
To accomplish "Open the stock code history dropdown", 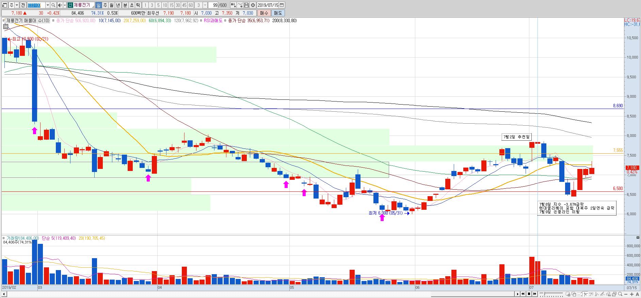I will pyautogui.click(x=48, y=5).
